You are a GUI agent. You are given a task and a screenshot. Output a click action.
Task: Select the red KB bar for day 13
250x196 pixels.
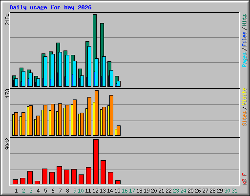pos(103,172)
